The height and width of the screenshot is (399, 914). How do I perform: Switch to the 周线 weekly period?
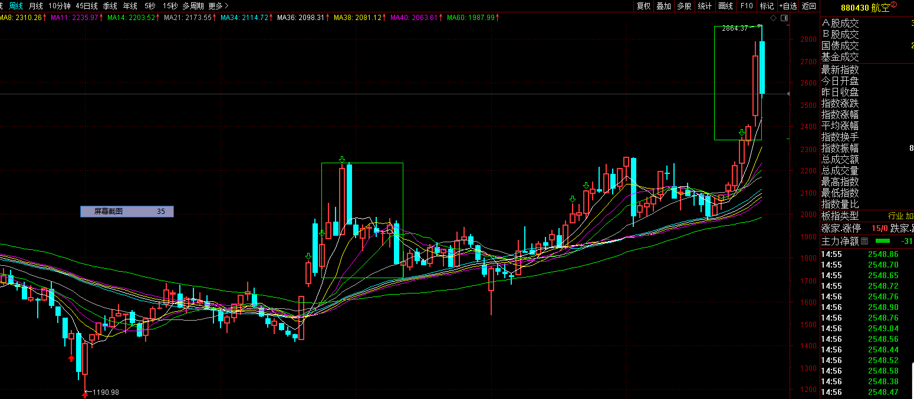pos(16,6)
